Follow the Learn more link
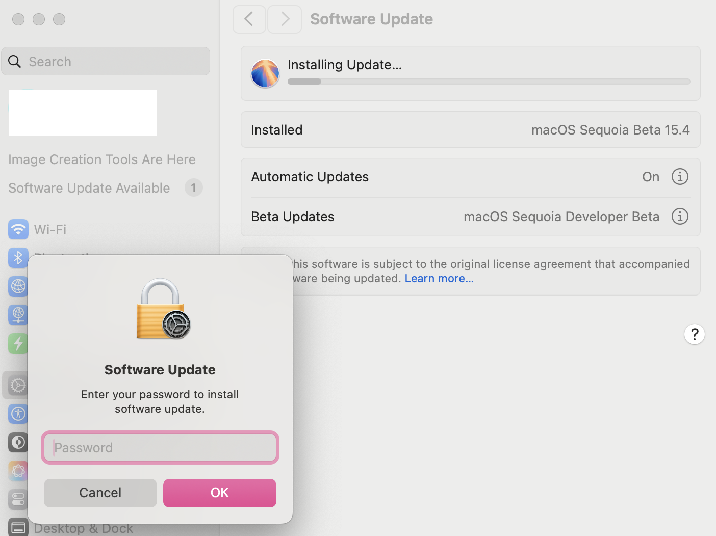 [x=439, y=279]
